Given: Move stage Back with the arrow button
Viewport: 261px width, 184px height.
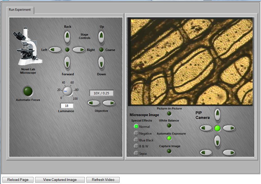Looking at the screenshot, I should click(67, 37).
